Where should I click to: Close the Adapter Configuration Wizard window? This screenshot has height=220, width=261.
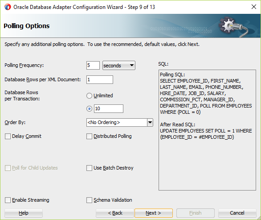point(254,7)
